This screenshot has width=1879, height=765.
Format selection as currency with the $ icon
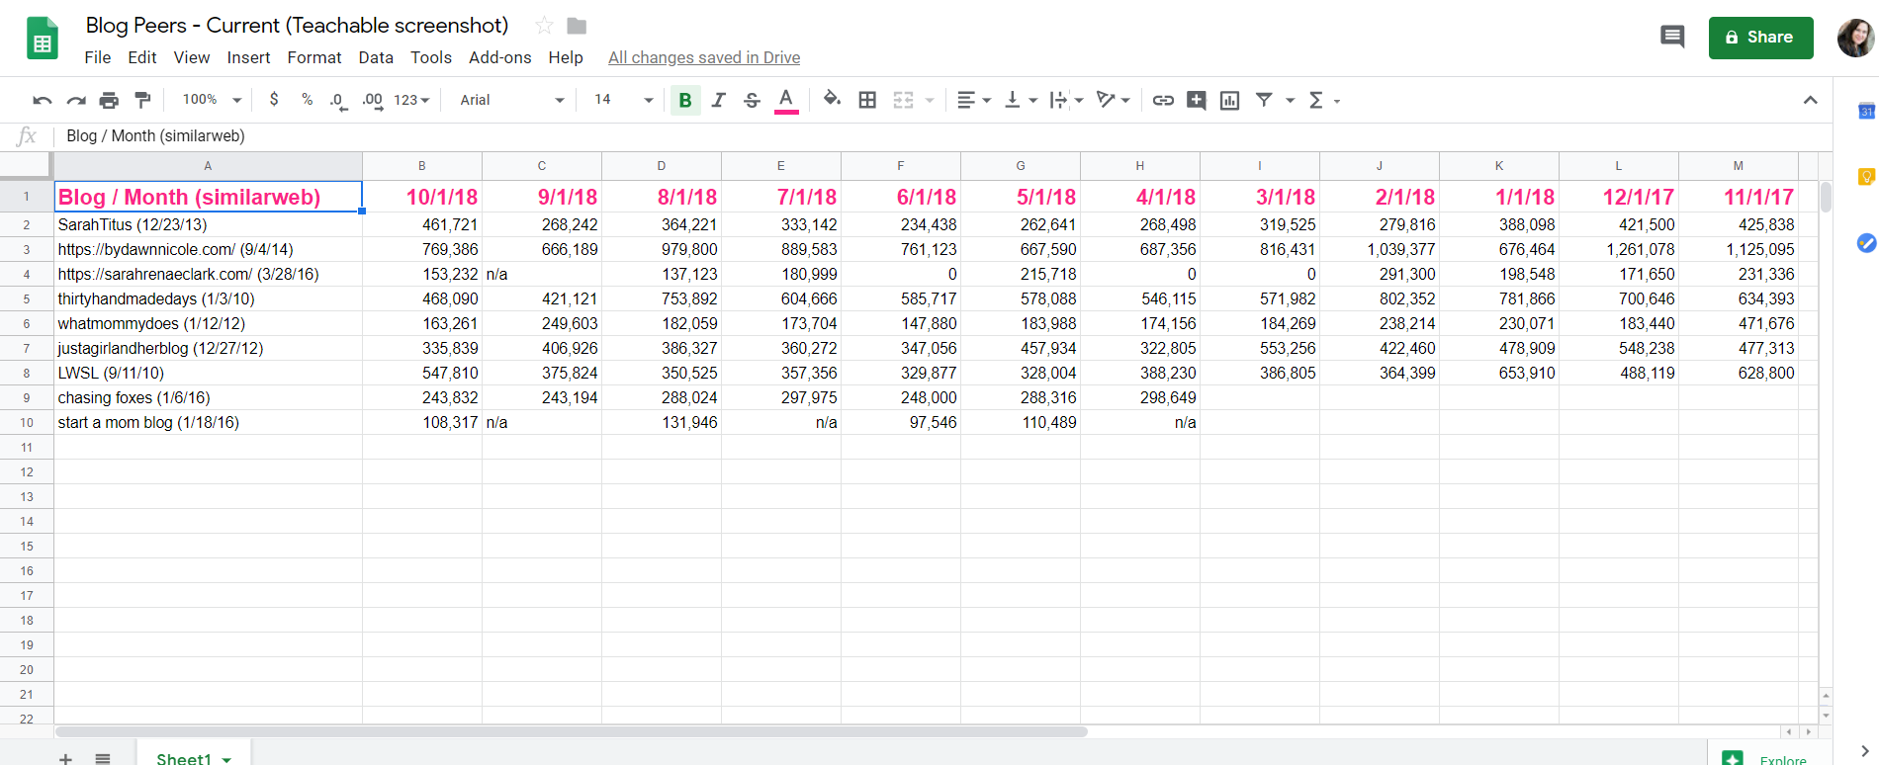point(274,100)
